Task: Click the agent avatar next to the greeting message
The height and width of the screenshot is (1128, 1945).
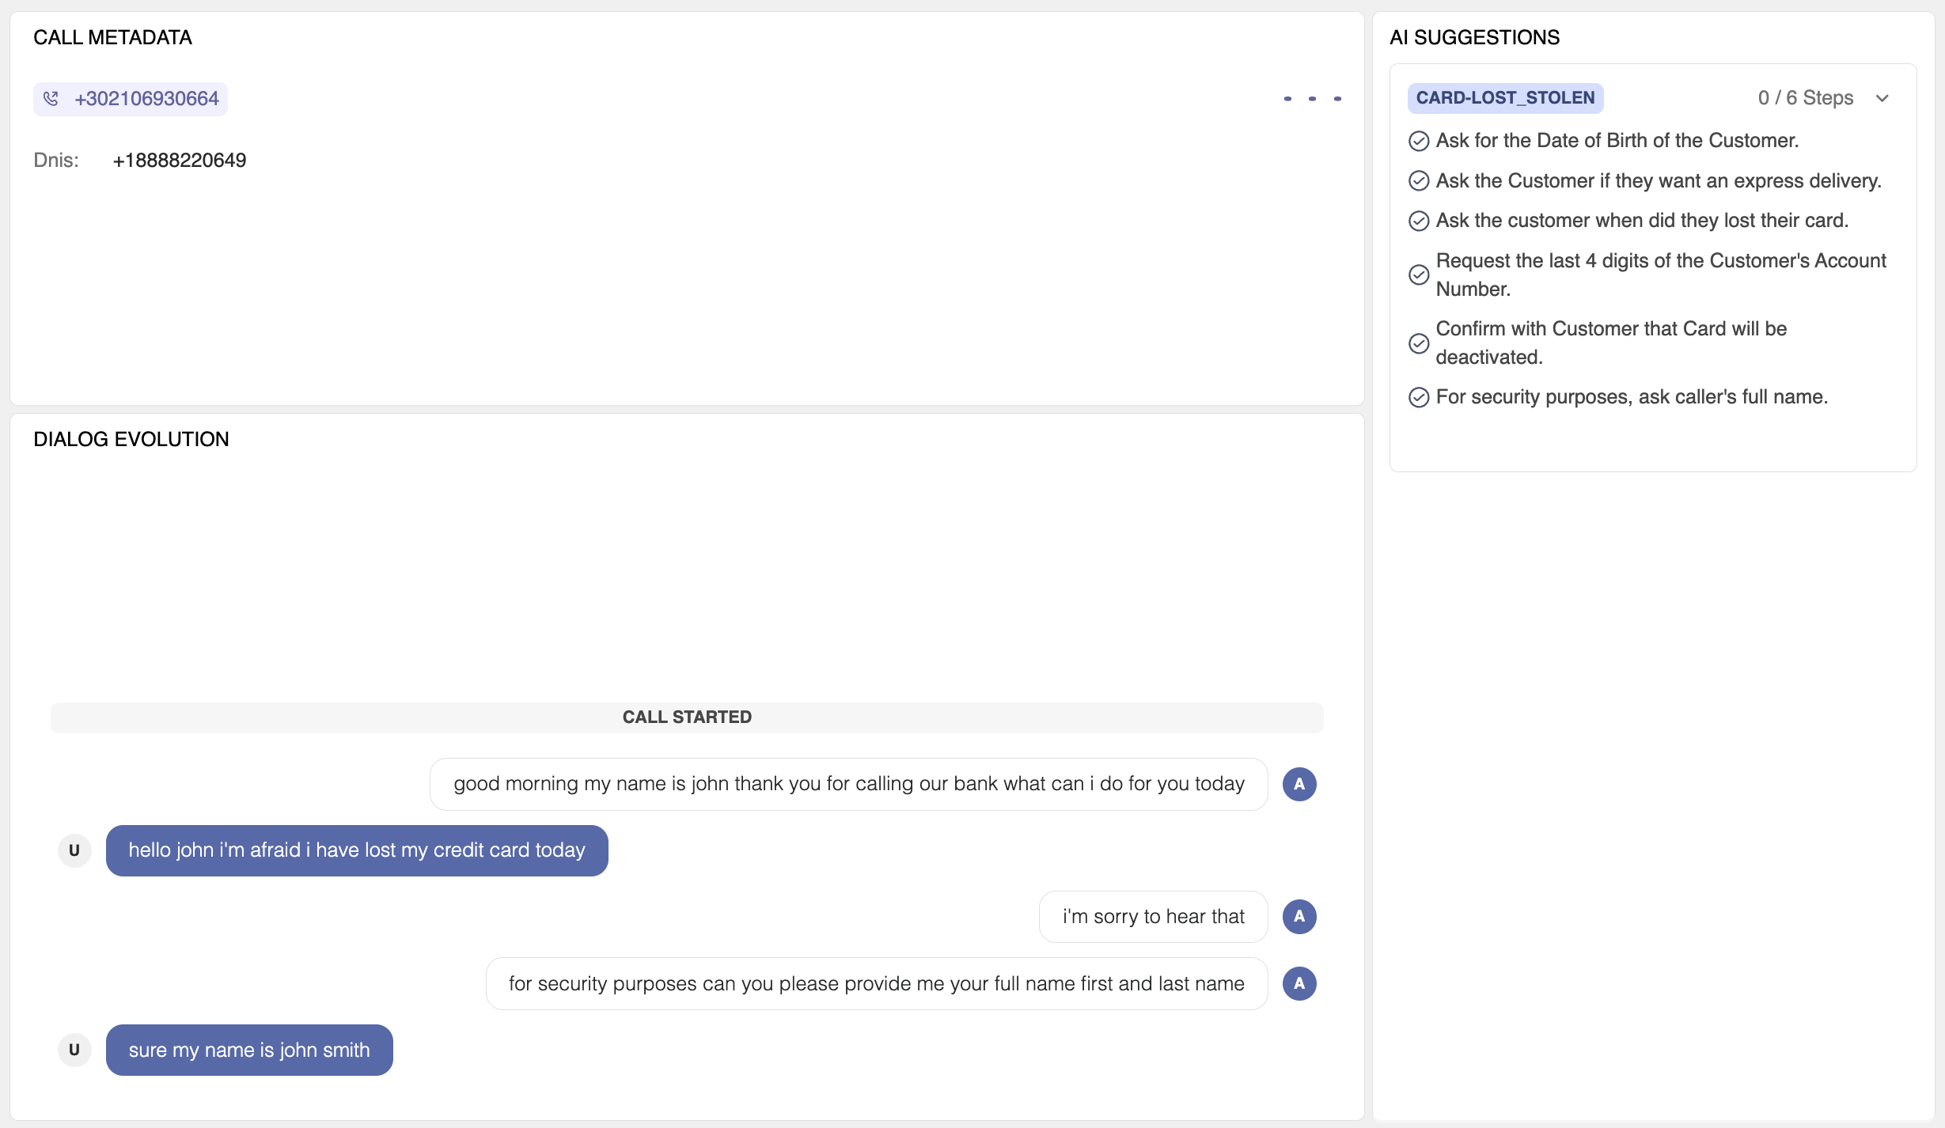Action: (1299, 784)
